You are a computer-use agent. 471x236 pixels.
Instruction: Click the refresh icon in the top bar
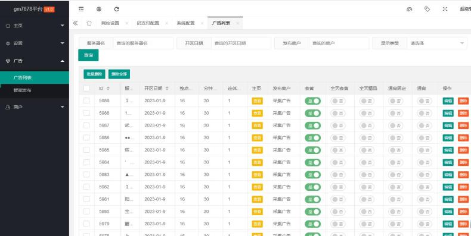click(x=116, y=9)
